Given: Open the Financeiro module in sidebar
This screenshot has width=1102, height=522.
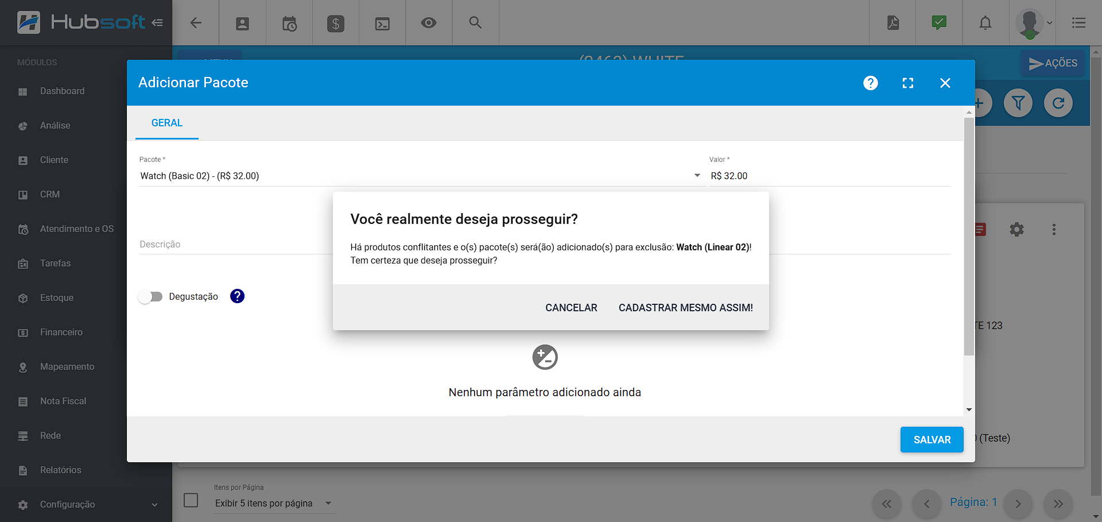Looking at the screenshot, I should click(61, 332).
